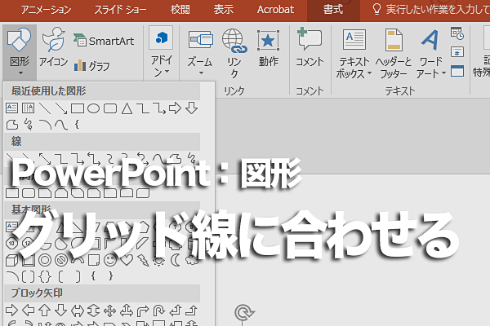
Task: Open the テキストボックス dropdown
Action: click(x=354, y=54)
